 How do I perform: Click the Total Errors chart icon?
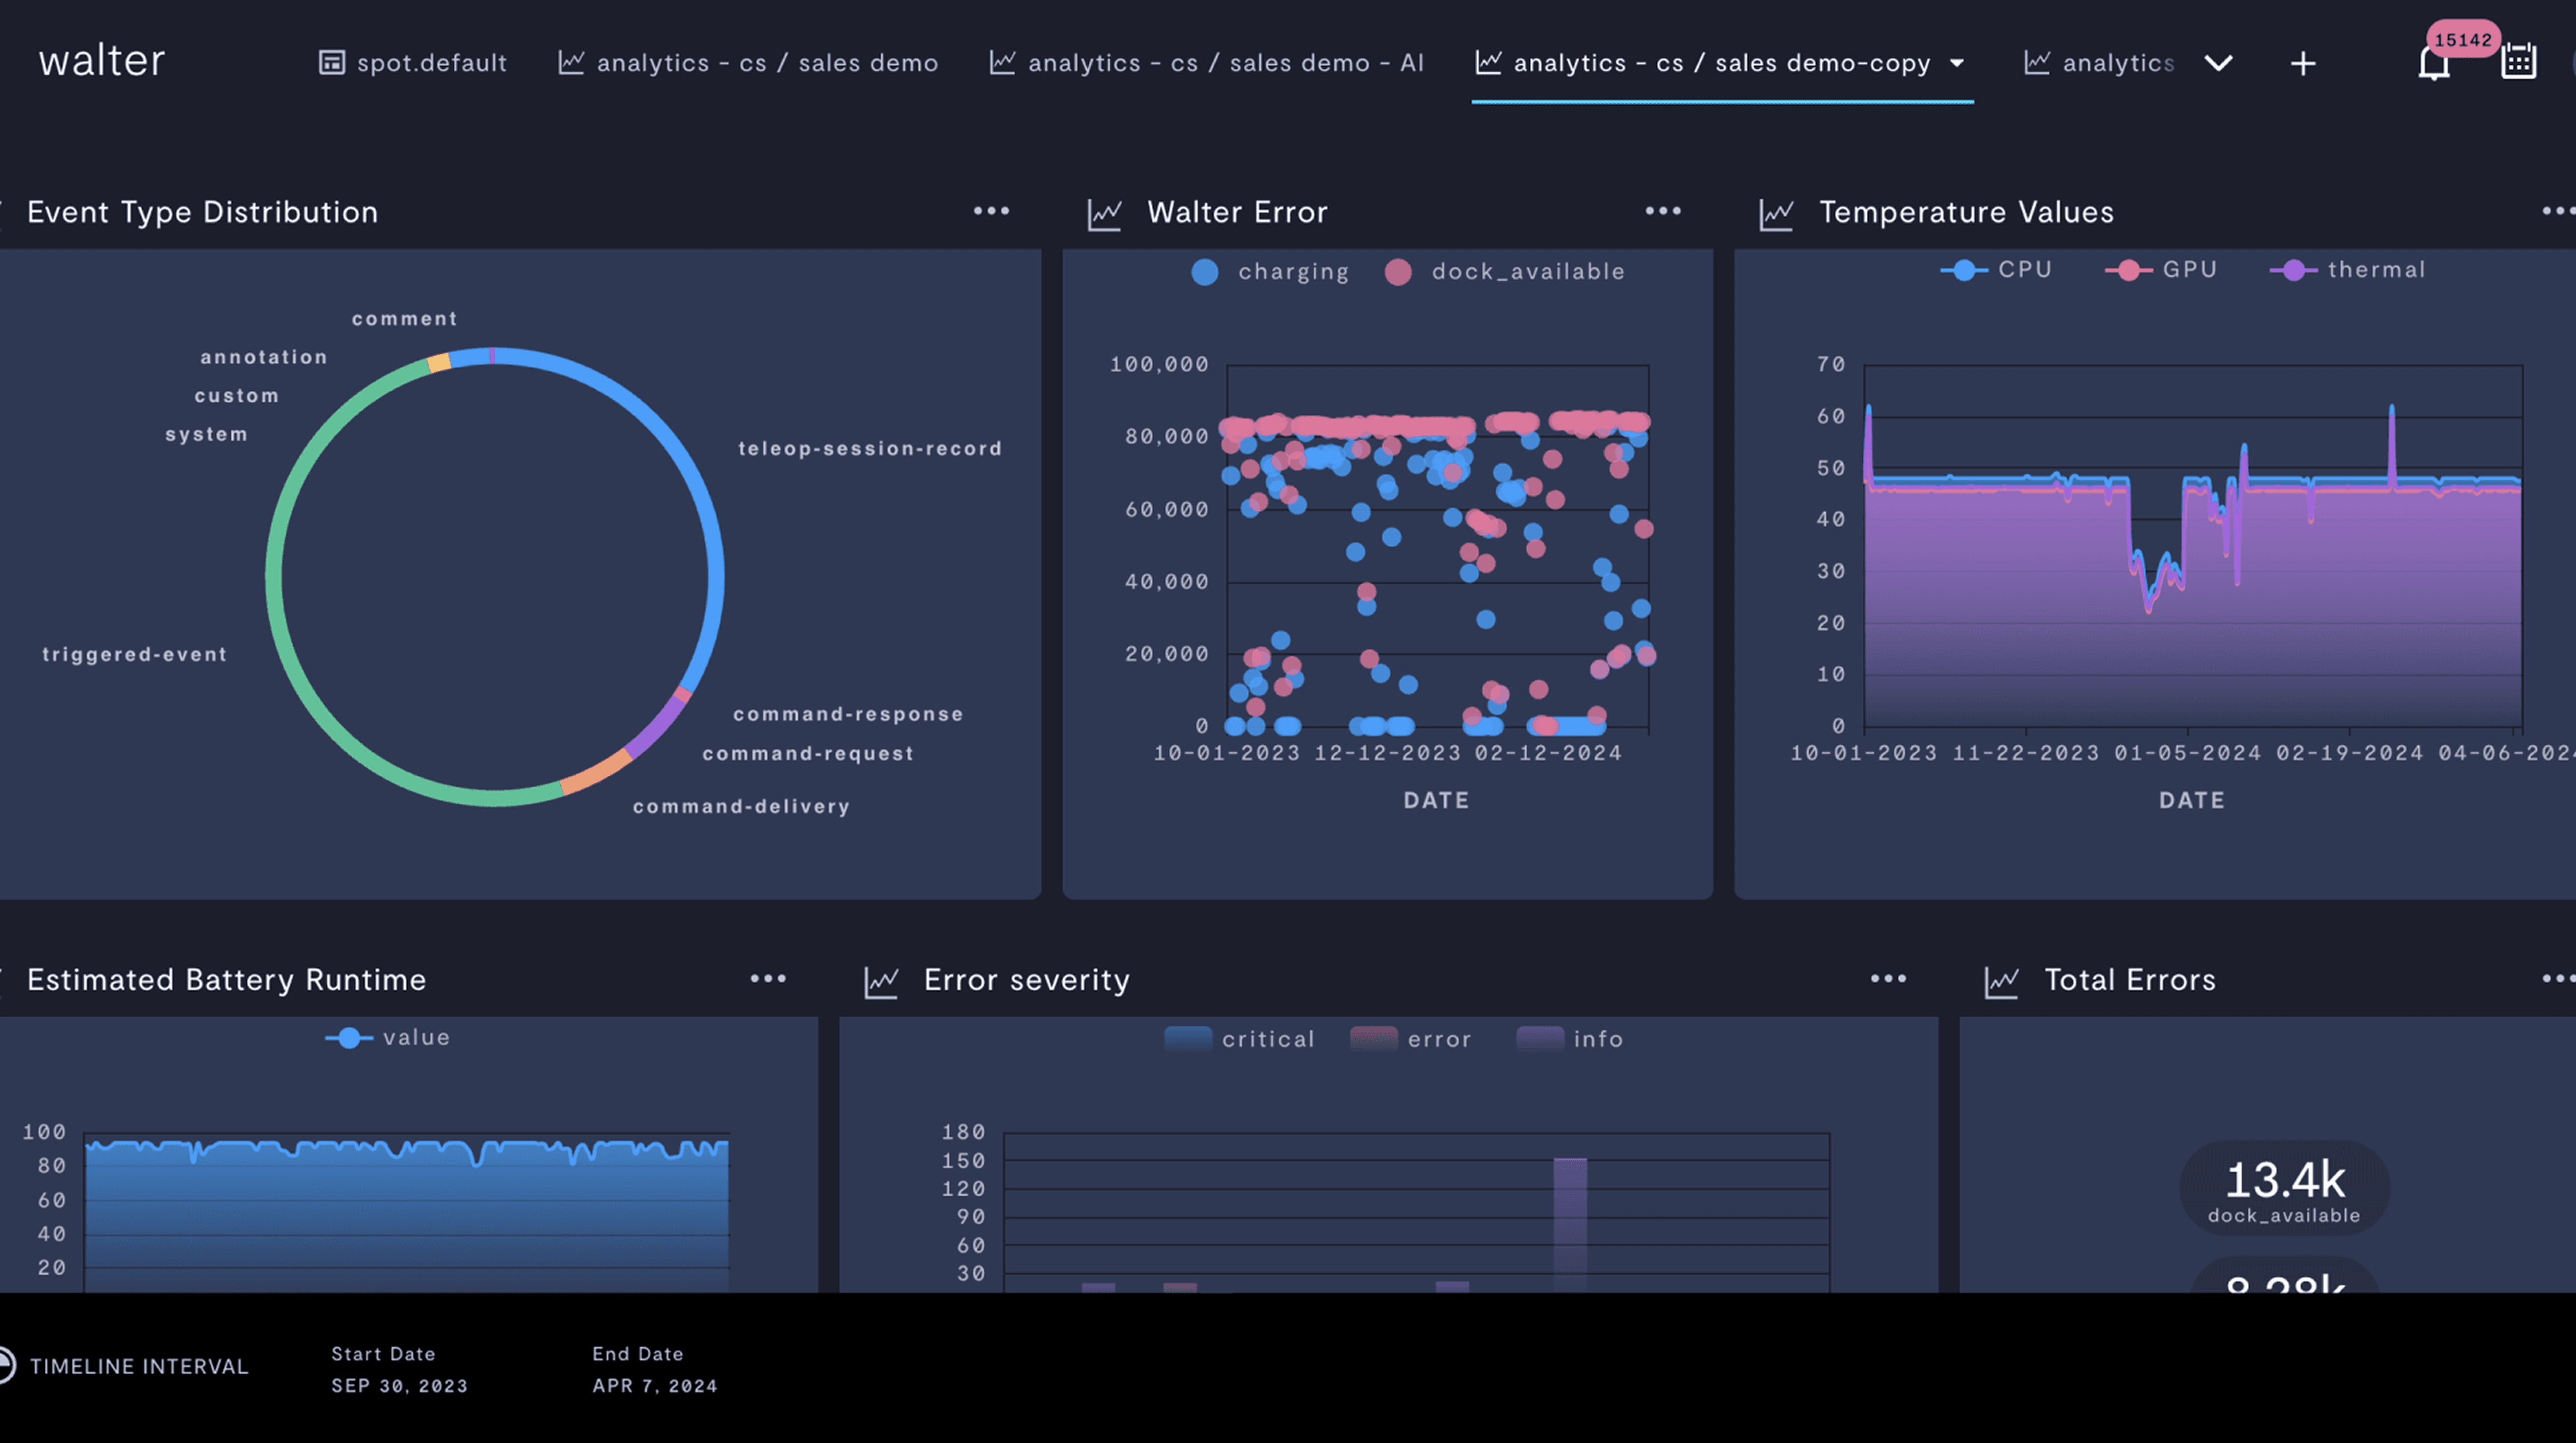pos(2002,981)
